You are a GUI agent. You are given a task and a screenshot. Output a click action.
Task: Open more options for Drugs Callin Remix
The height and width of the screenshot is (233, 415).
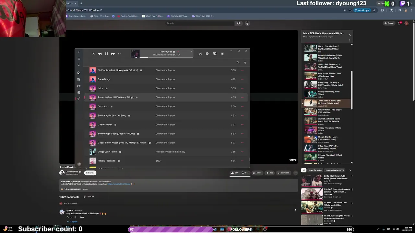[242, 152]
